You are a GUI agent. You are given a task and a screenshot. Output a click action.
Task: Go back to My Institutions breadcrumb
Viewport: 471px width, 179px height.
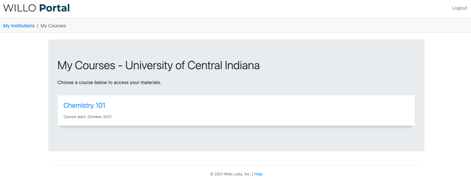19,26
